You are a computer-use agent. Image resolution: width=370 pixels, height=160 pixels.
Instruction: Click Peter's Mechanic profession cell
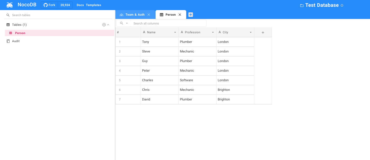coord(197,71)
